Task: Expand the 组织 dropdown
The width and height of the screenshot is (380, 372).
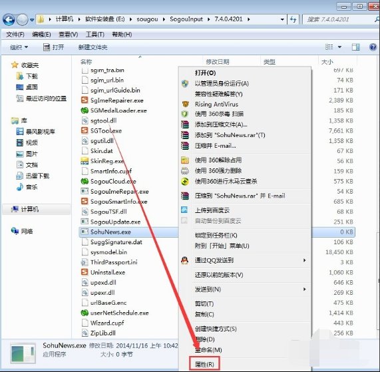Action: click(19, 47)
